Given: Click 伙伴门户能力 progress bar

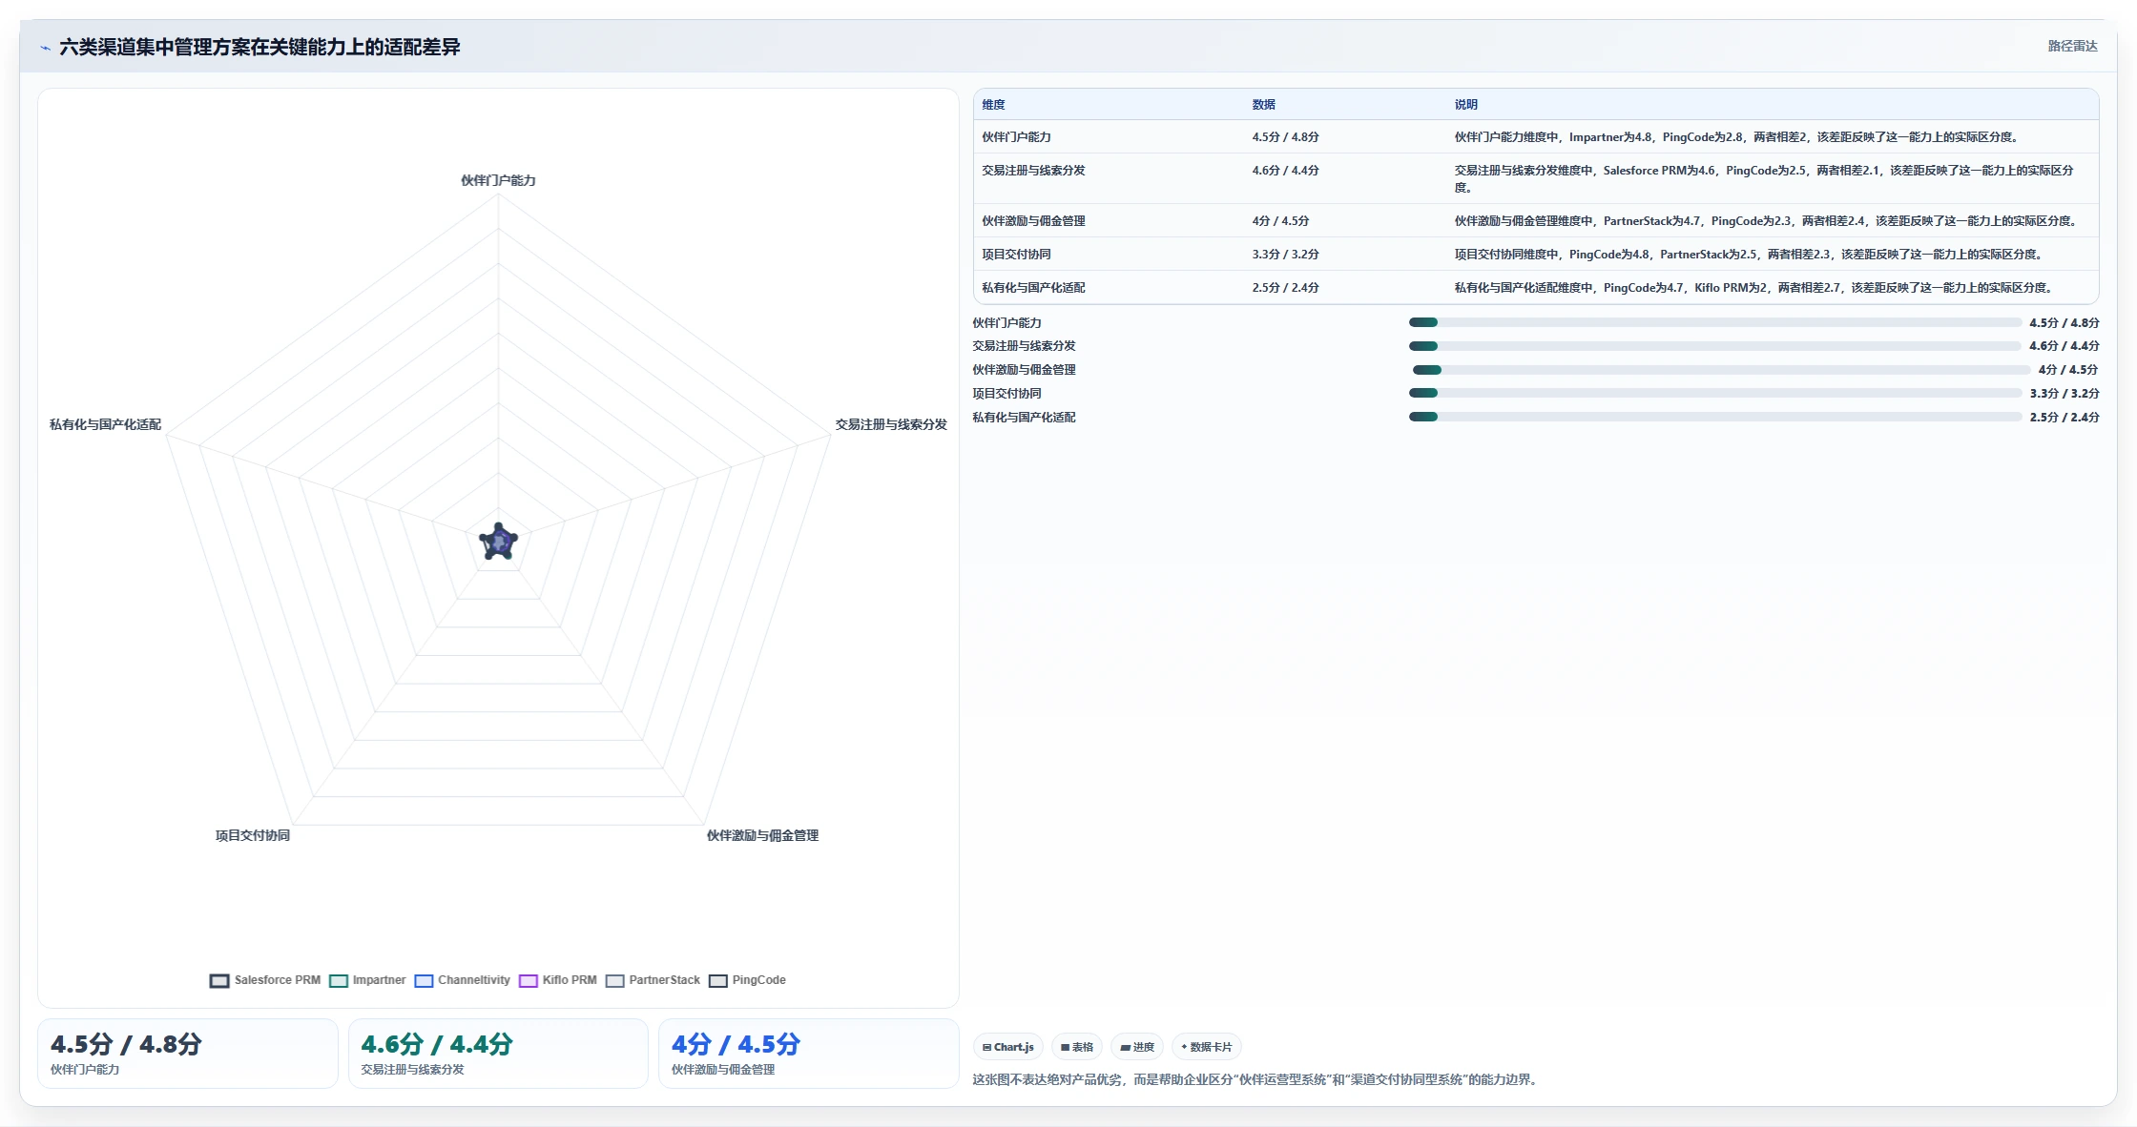Looking at the screenshot, I should [x=1715, y=322].
